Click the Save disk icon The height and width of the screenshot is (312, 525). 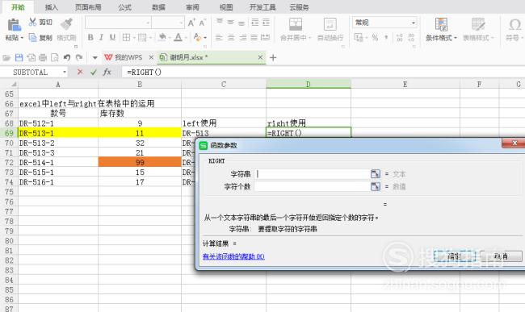[19, 57]
